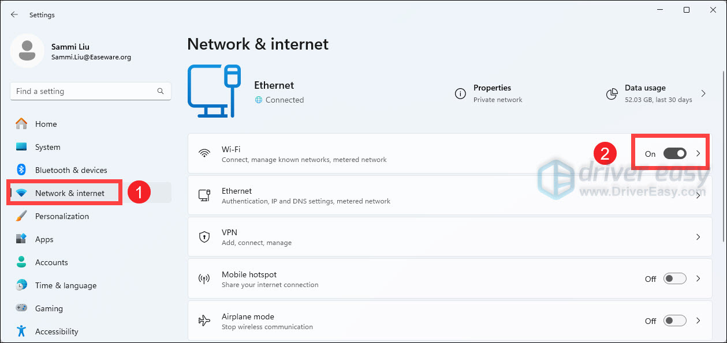This screenshot has height=343, width=727.
Task: Expand VPN settings chevron
Action: [698, 237]
